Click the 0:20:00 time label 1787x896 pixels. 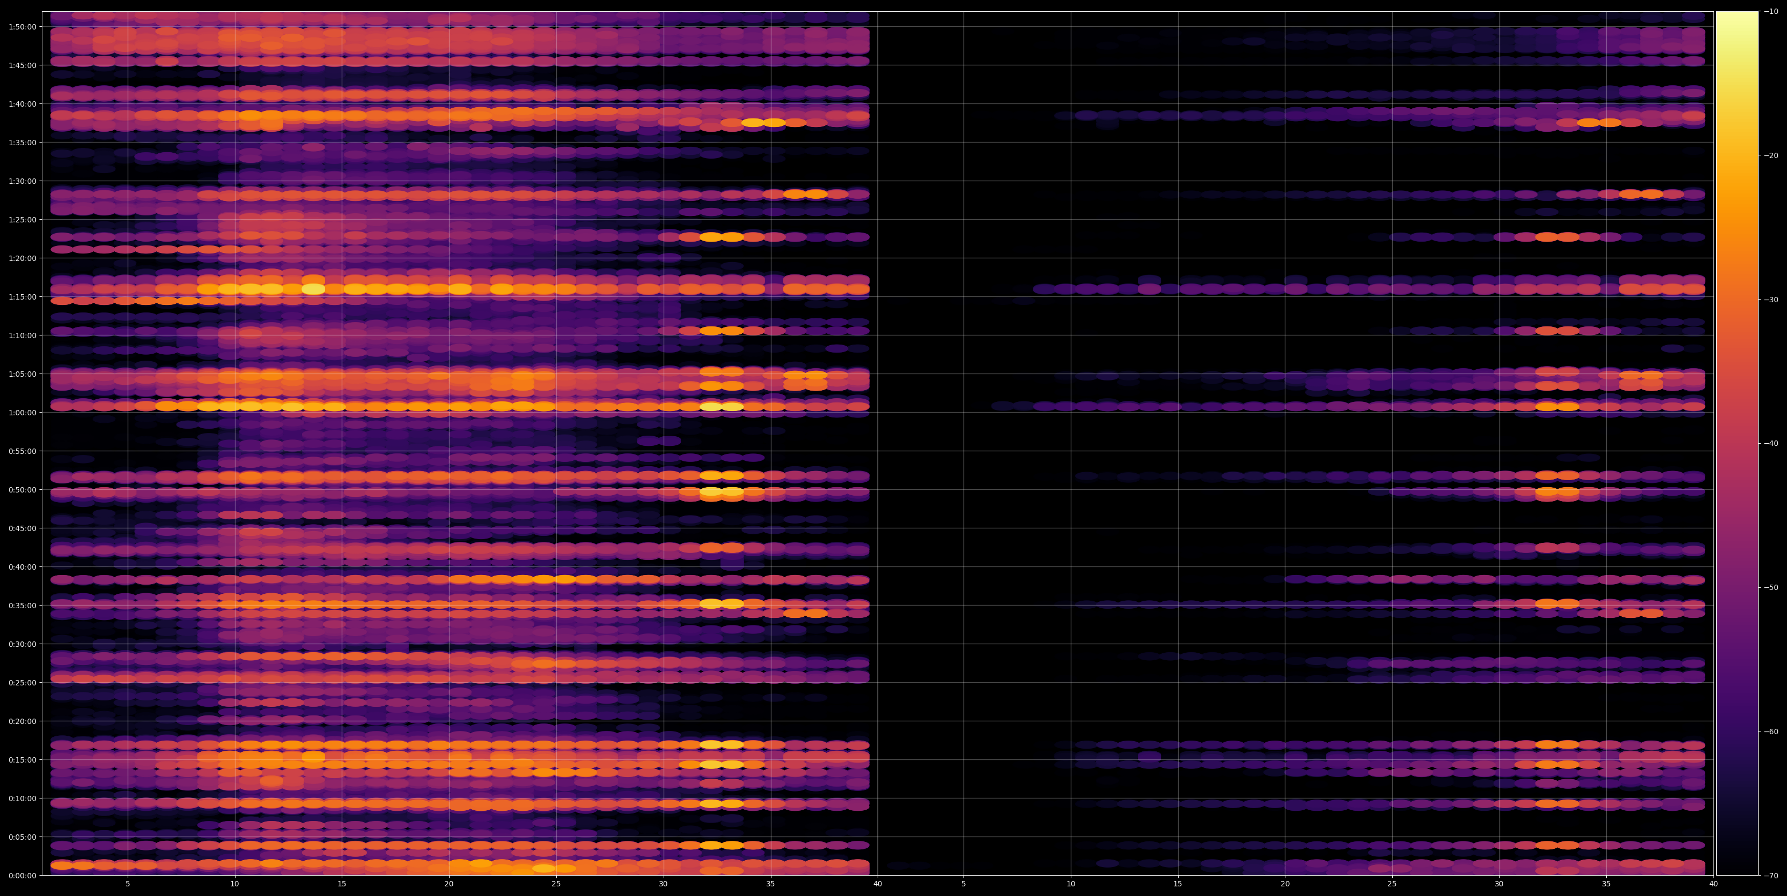21,721
